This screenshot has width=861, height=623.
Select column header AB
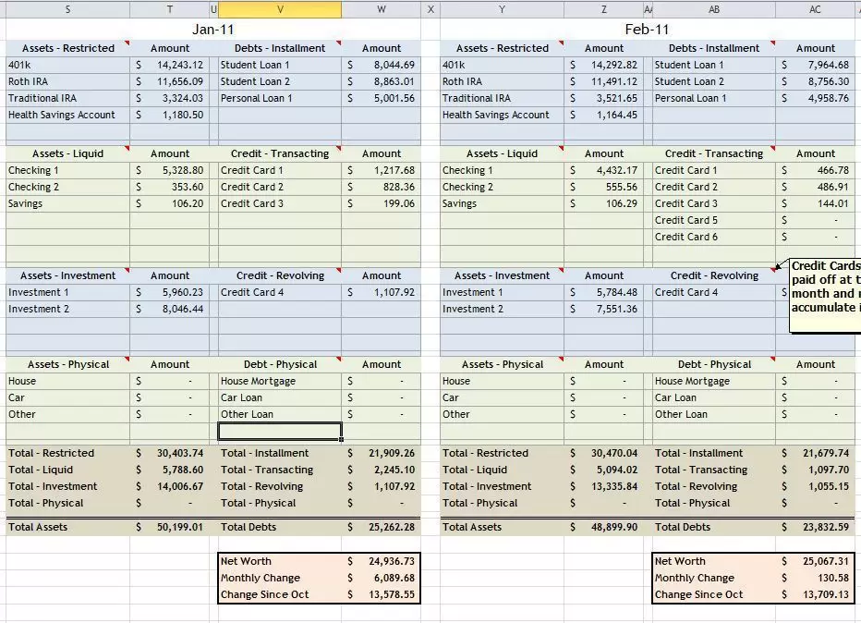[x=714, y=9]
